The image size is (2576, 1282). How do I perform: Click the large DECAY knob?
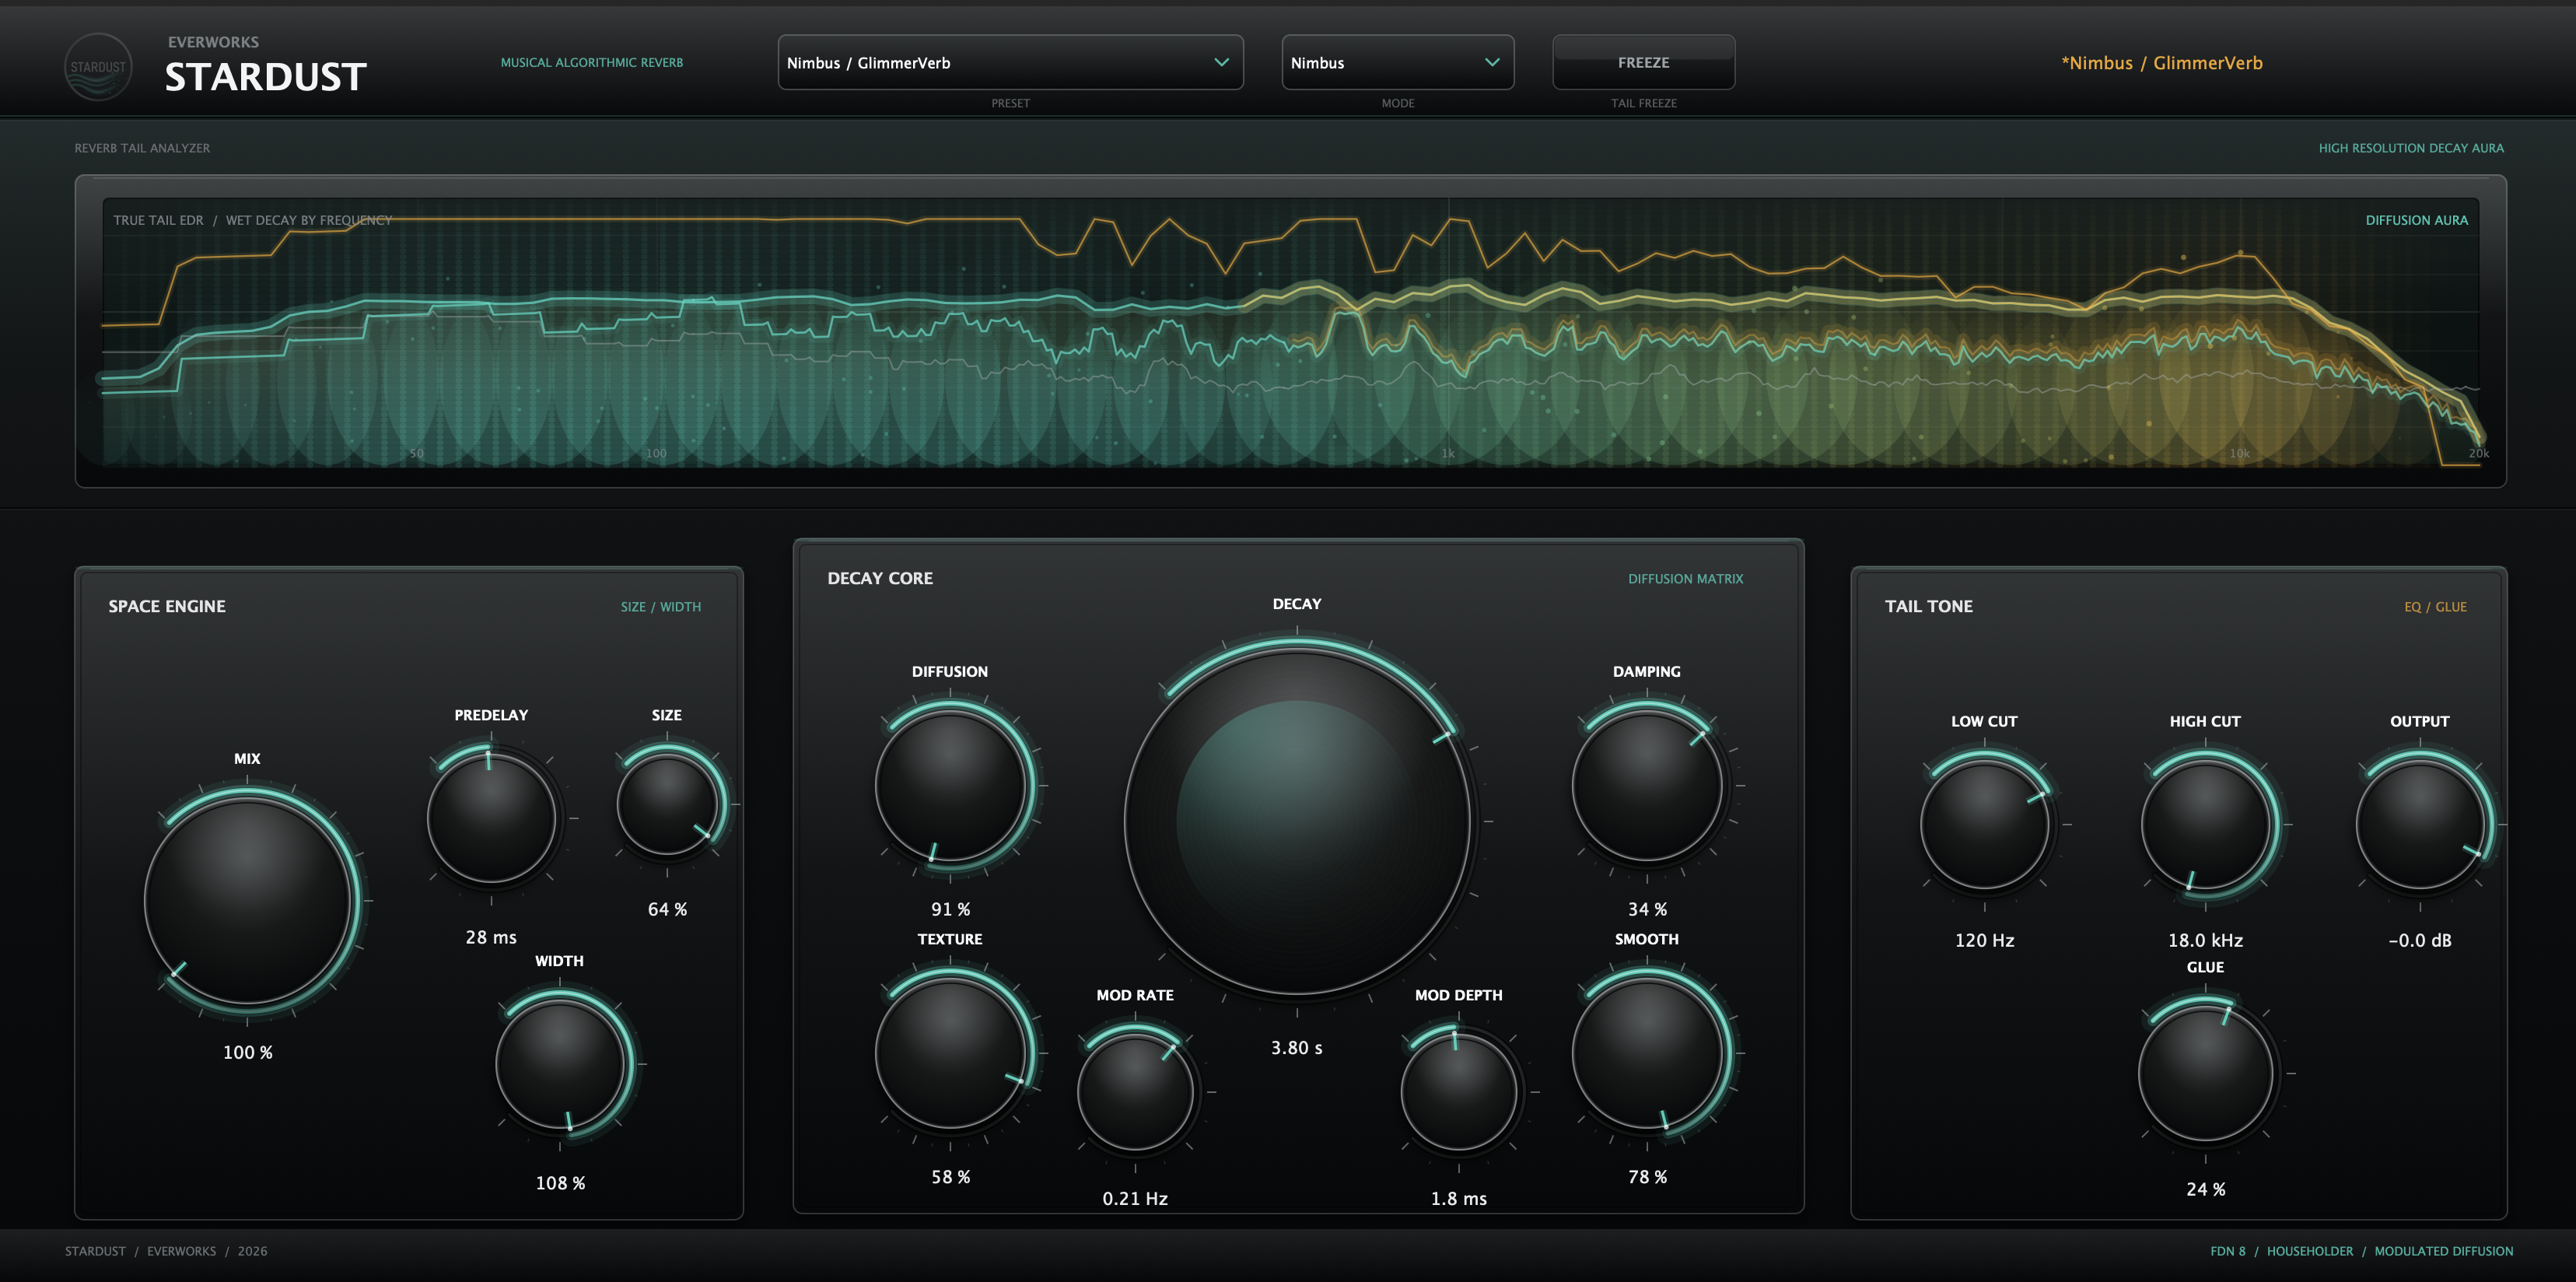pyautogui.click(x=1297, y=821)
